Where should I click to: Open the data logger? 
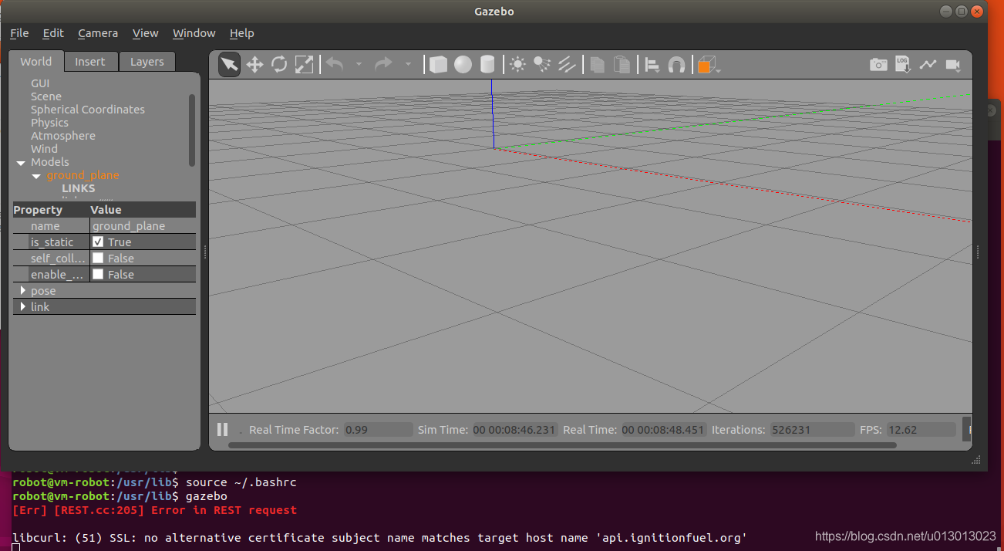click(x=903, y=65)
